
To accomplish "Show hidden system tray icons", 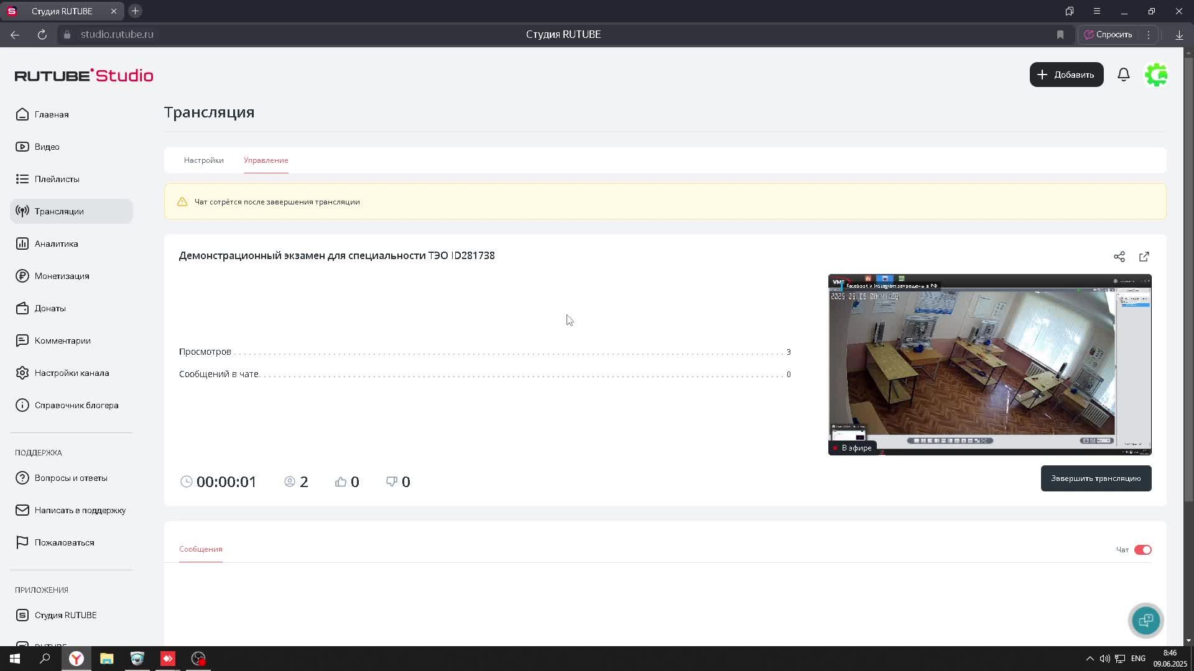I will tap(1090, 659).
